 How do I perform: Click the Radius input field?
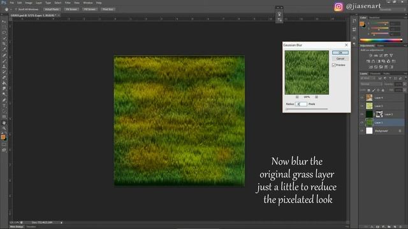[x=302, y=104]
